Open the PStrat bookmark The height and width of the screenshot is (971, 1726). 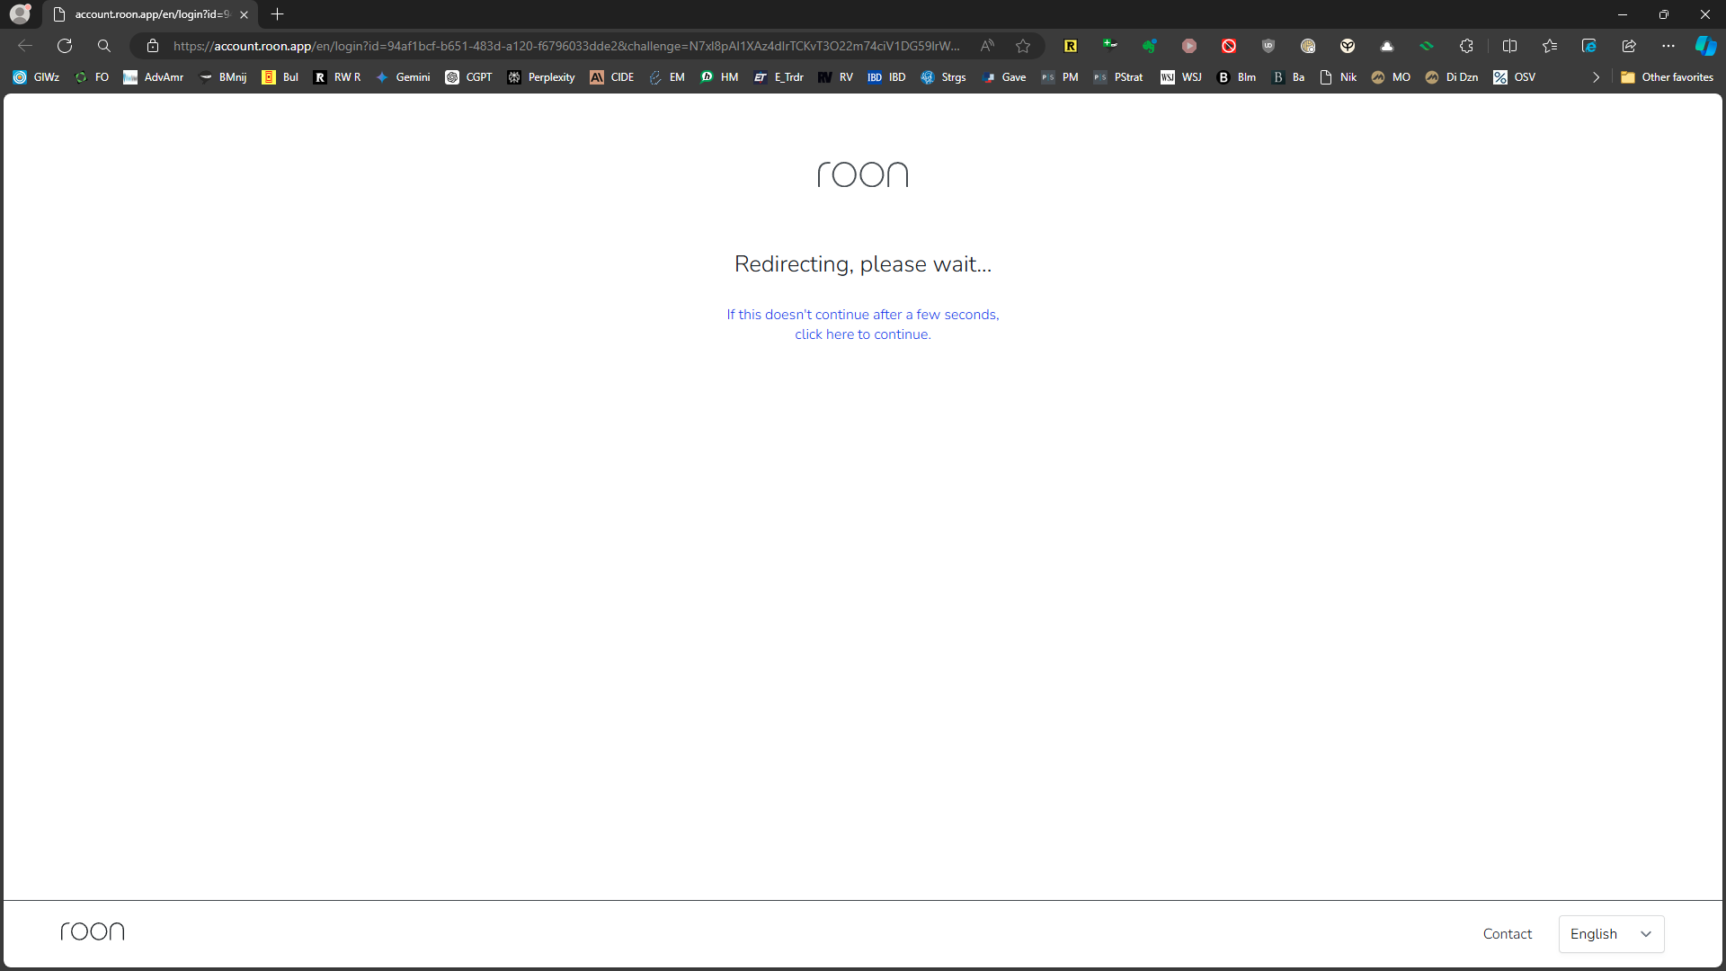[x=1119, y=77]
